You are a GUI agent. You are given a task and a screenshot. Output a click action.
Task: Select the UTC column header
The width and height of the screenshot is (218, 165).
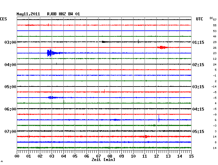(x=199, y=19)
